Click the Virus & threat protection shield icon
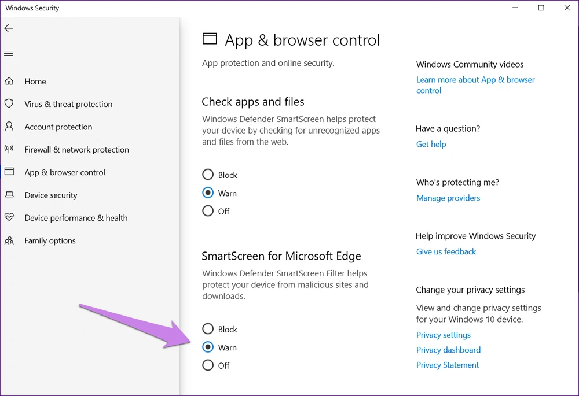This screenshot has height=396, width=579. (9, 104)
